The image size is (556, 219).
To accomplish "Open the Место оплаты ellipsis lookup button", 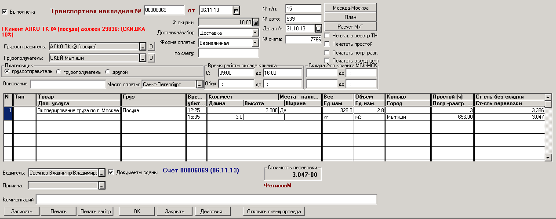I will pos(200,84).
